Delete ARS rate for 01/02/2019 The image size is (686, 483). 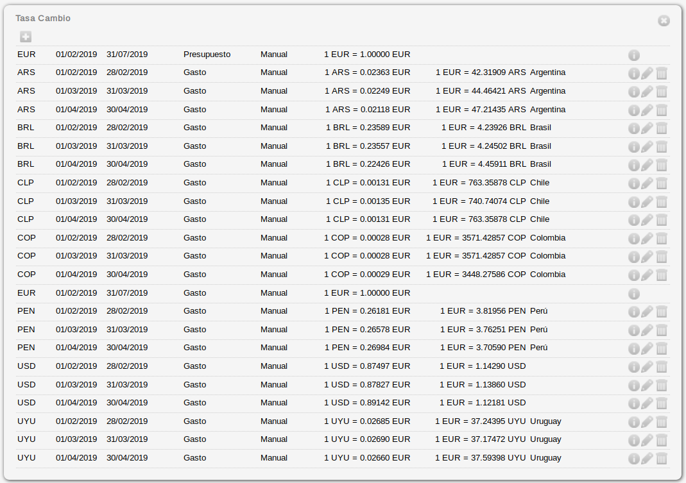pos(662,73)
